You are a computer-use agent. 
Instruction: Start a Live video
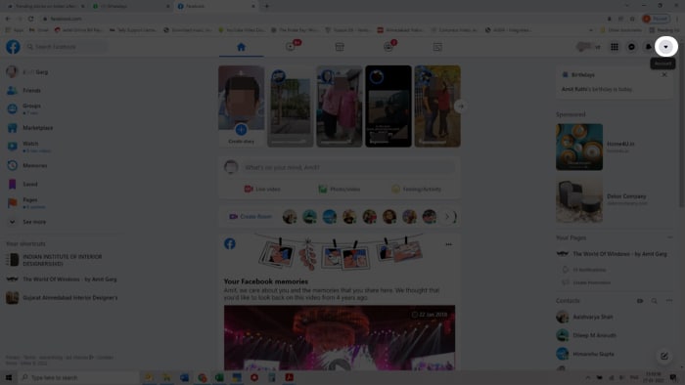click(262, 190)
